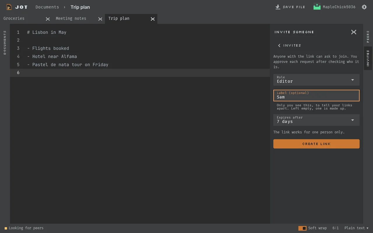Focus the Label optional input field
Image resolution: width=373 pixels, height=233 pixels.
point(316,96)
